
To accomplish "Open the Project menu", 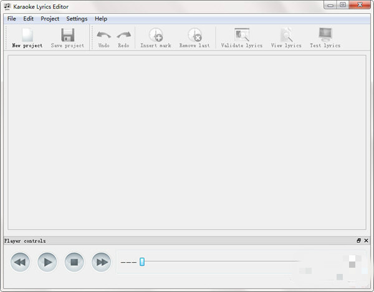I will 50,19.
